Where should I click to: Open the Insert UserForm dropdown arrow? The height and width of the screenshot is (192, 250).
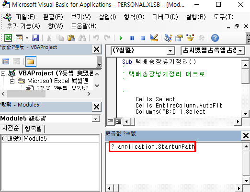tap(27, 38)
